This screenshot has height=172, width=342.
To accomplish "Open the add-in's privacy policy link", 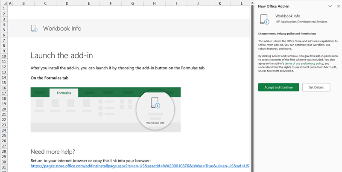I will click(x=315, y=63).
